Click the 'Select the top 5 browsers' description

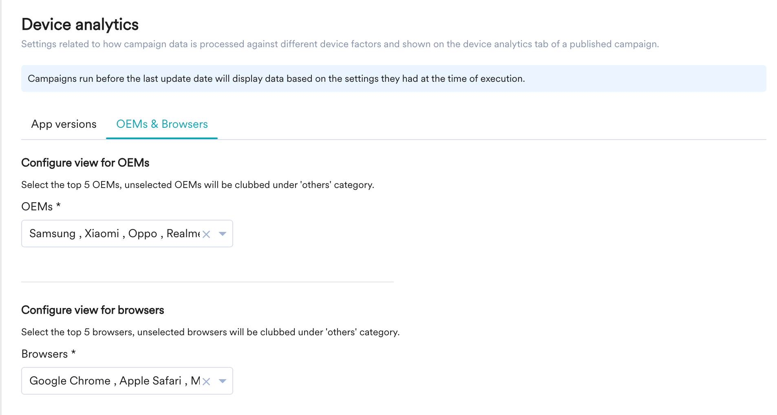(210, 332)
